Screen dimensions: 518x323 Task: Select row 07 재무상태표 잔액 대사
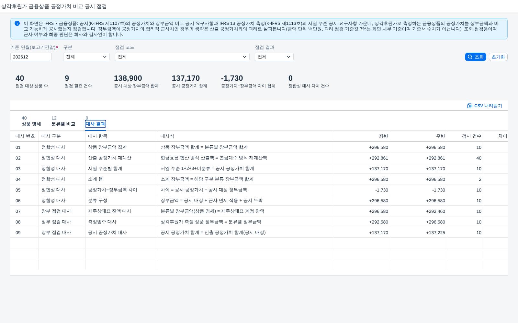click(x=259, y=211)
